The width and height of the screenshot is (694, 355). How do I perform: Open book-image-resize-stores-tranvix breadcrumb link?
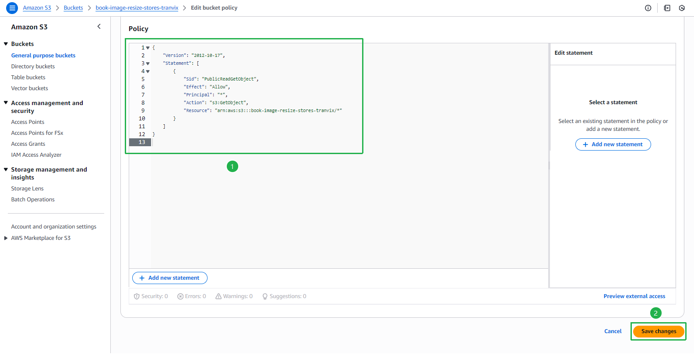tap(137, 8)
